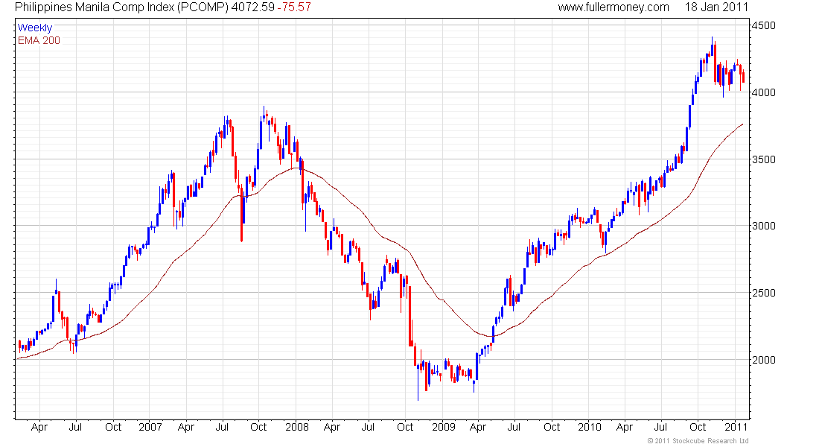The image size is (819, 447).
Task: Click the 4000 price axis label
Action: click(x=764, y=92)
